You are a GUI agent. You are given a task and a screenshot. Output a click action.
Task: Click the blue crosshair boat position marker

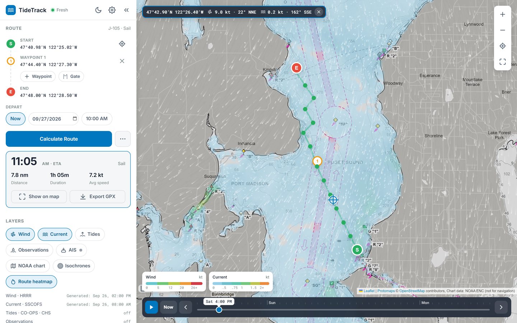(x=333, y=200)
